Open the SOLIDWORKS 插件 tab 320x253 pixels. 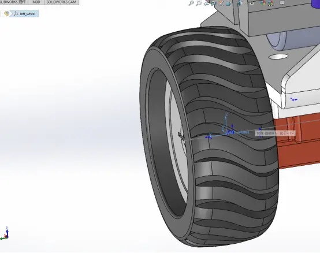coord(13,2)
